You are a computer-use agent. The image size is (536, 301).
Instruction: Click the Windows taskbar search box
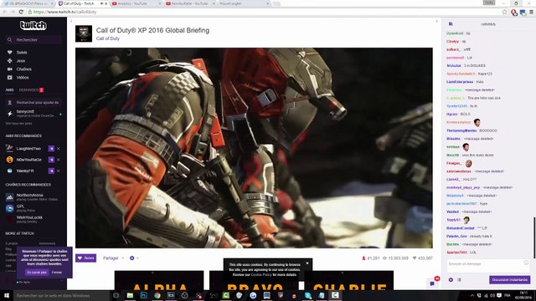pos(61,295)
